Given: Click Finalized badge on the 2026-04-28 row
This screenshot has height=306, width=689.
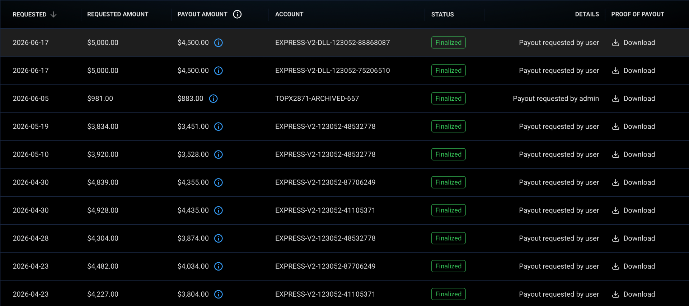Looking at the screenshot, I should tap(449, 238).
